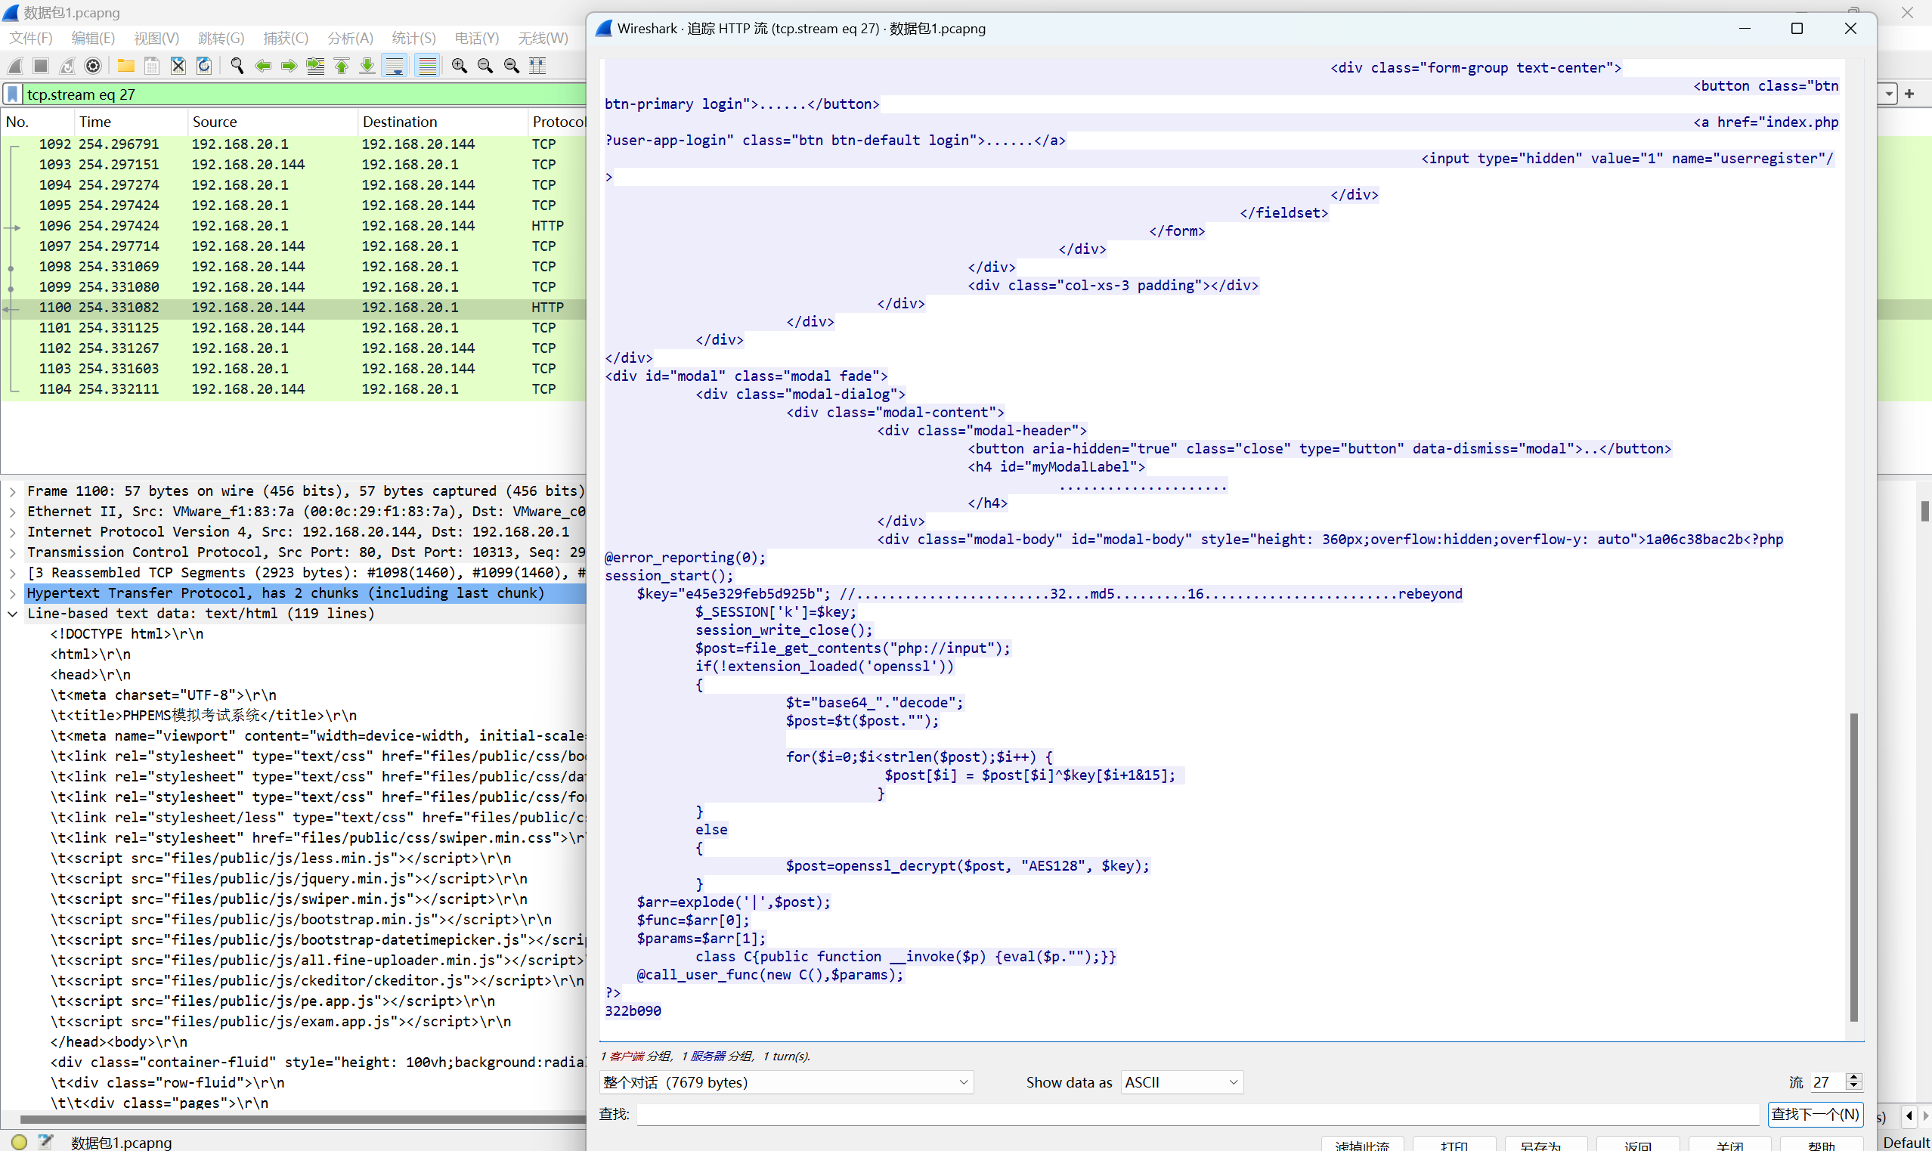Increase stream number with up arrow
Screen dimensions: 1932x1151
[x=1853, y=1076]
